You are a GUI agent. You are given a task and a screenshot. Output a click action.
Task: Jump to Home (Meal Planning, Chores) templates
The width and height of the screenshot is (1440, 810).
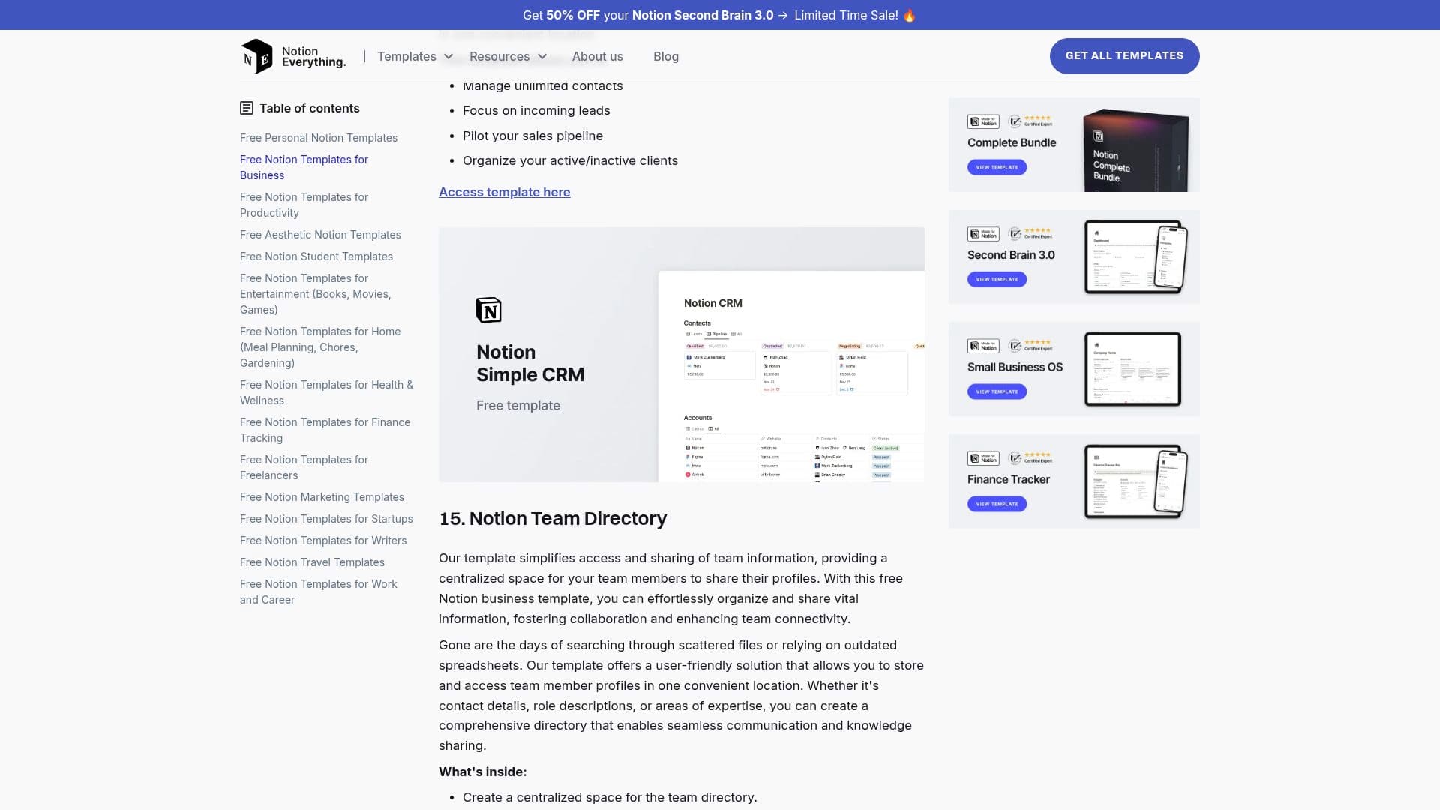[x=320, y=347]
